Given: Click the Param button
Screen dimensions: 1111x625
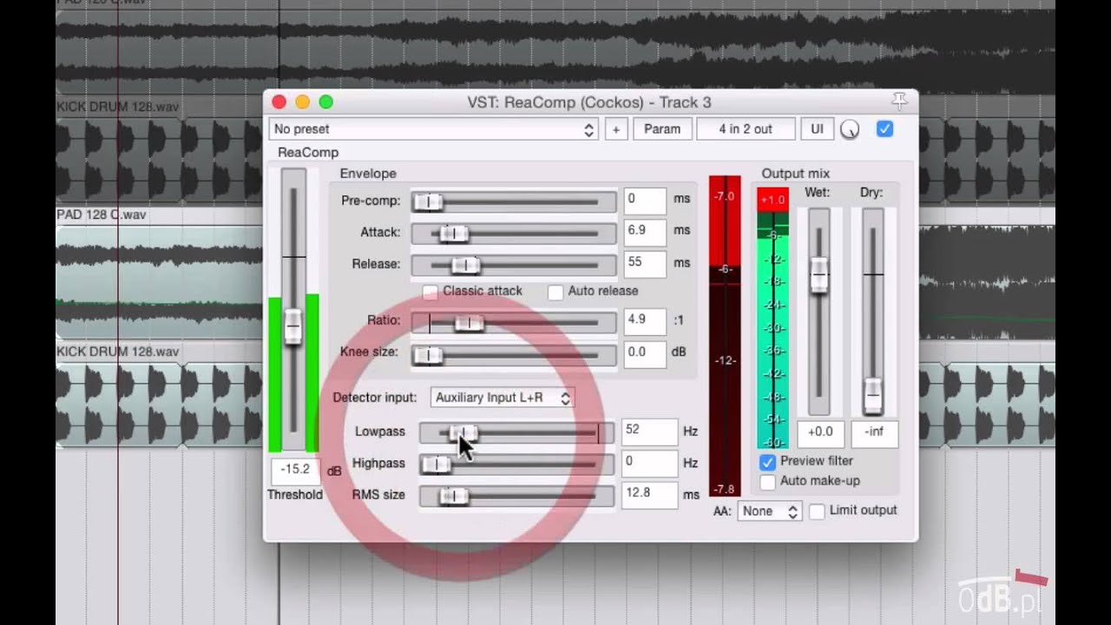Looking at the screenshot, I should point(662,129).
